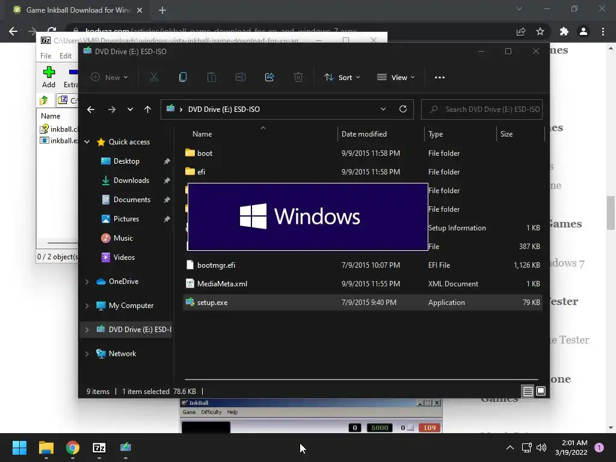Open the New dropdown in Explorer
The height and width of the screenshot is (462, 616).
click(109, 78)
